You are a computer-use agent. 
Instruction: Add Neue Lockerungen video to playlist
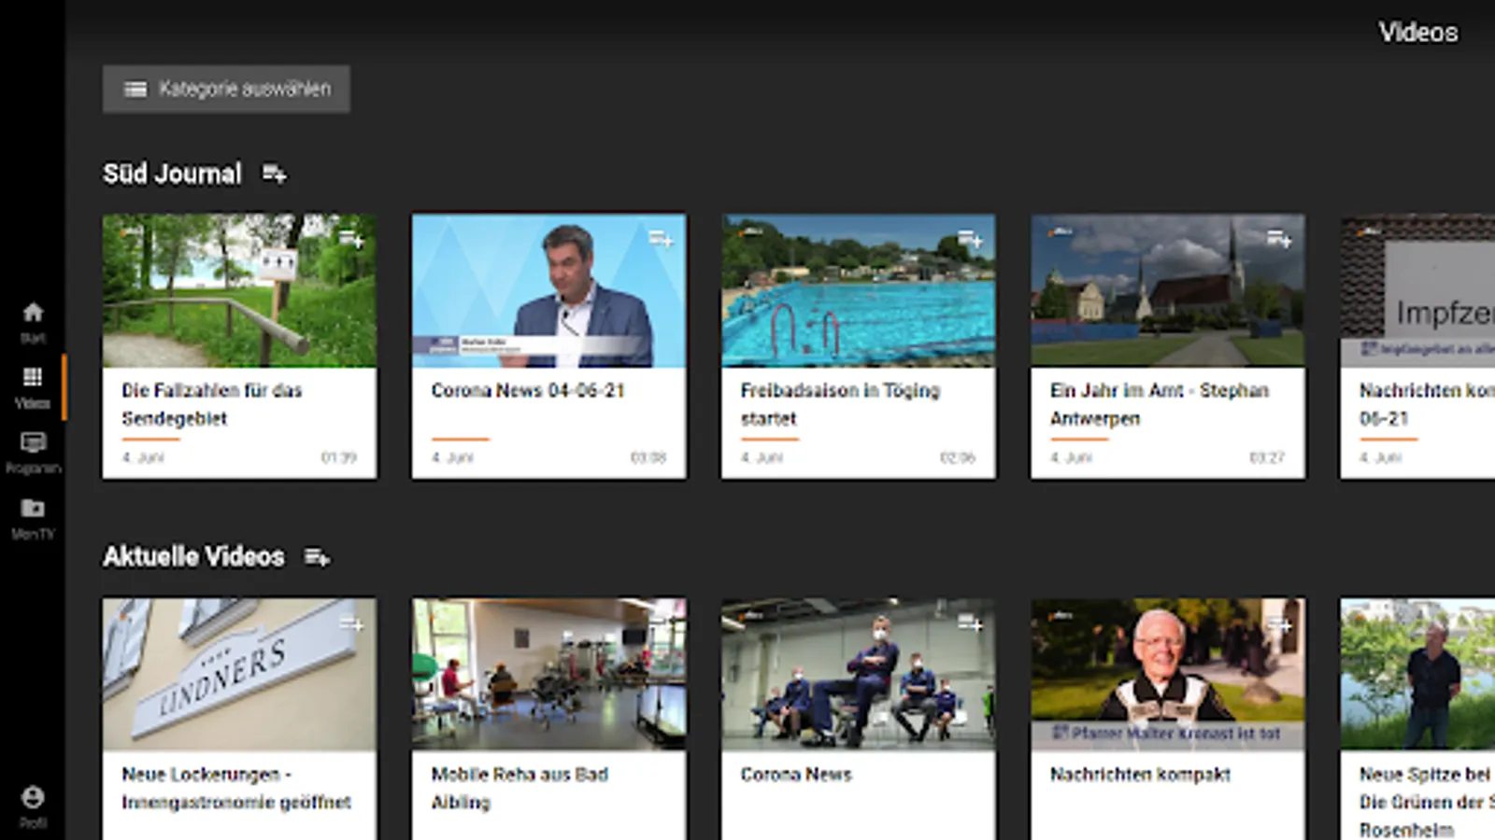pos(351,623)
